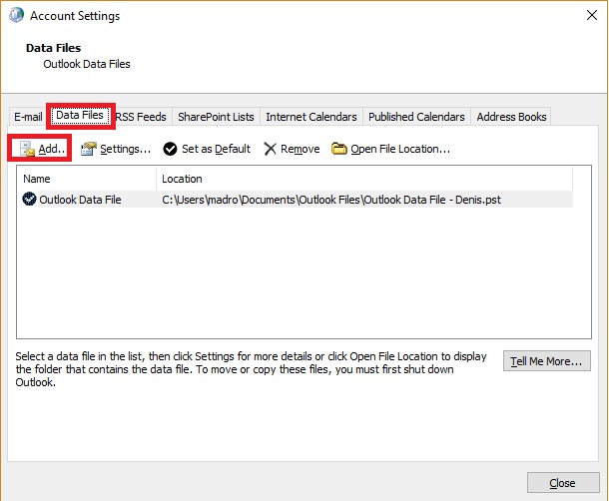The image size is (609, 501).
Task: Go to the SharePoint Lists tab
Action: click(216, 117)
